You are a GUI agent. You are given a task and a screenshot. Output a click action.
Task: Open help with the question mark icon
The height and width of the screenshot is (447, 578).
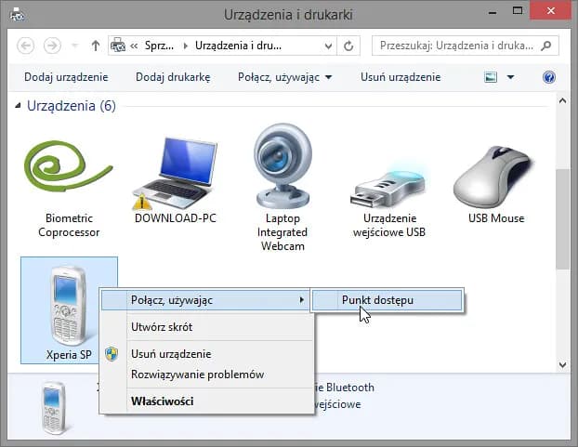[x=548, y=77]
